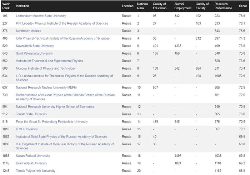
Task: Open National Research Nuclear University MEPhI
Action: point(44,87)
